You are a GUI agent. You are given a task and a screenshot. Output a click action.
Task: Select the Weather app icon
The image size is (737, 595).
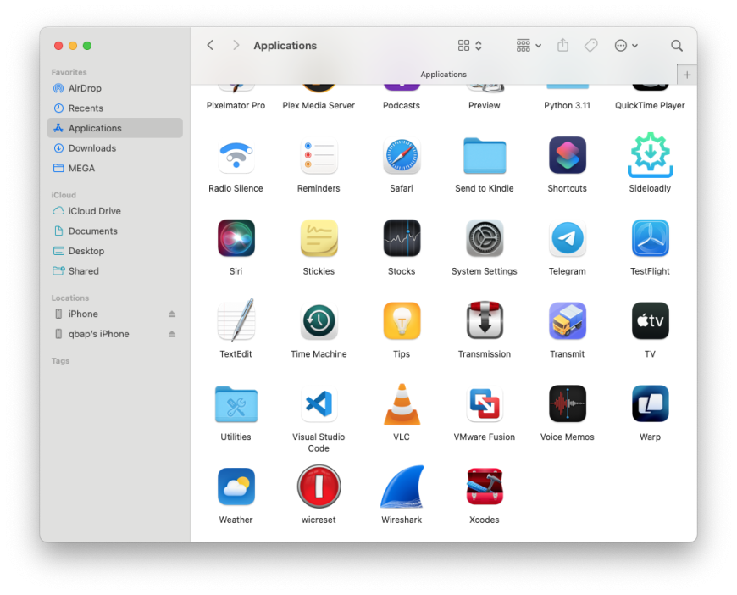coord(236,487)
